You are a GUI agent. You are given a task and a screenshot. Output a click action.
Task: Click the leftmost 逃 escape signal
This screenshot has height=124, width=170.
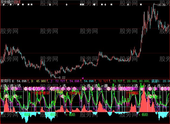tap(5, 85)
